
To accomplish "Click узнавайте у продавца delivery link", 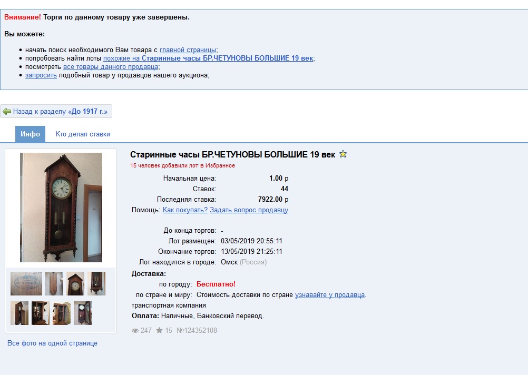I will [330, 295].
